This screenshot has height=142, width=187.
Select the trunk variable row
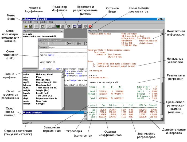[42, 88]
